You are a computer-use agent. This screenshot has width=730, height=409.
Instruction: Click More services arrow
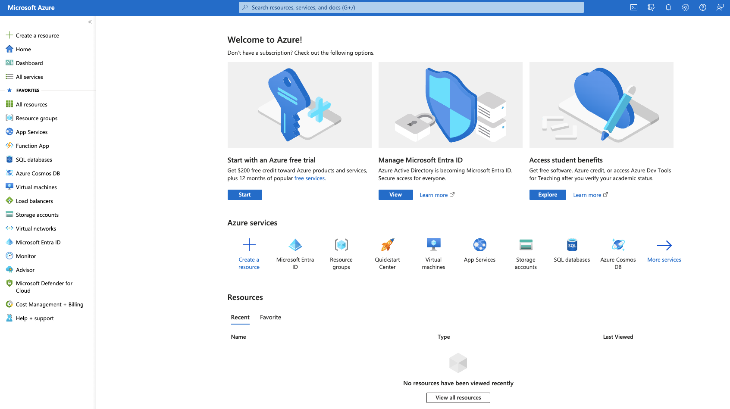click(x=664, y=250)
